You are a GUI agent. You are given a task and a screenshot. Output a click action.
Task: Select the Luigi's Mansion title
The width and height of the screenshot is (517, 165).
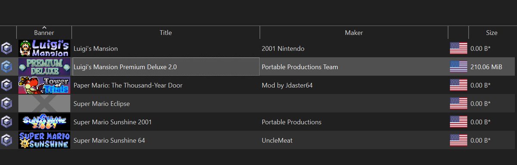[96, 49]
